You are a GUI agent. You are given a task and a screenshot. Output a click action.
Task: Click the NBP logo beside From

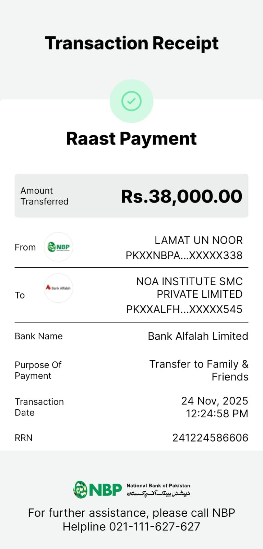[59, 247]
